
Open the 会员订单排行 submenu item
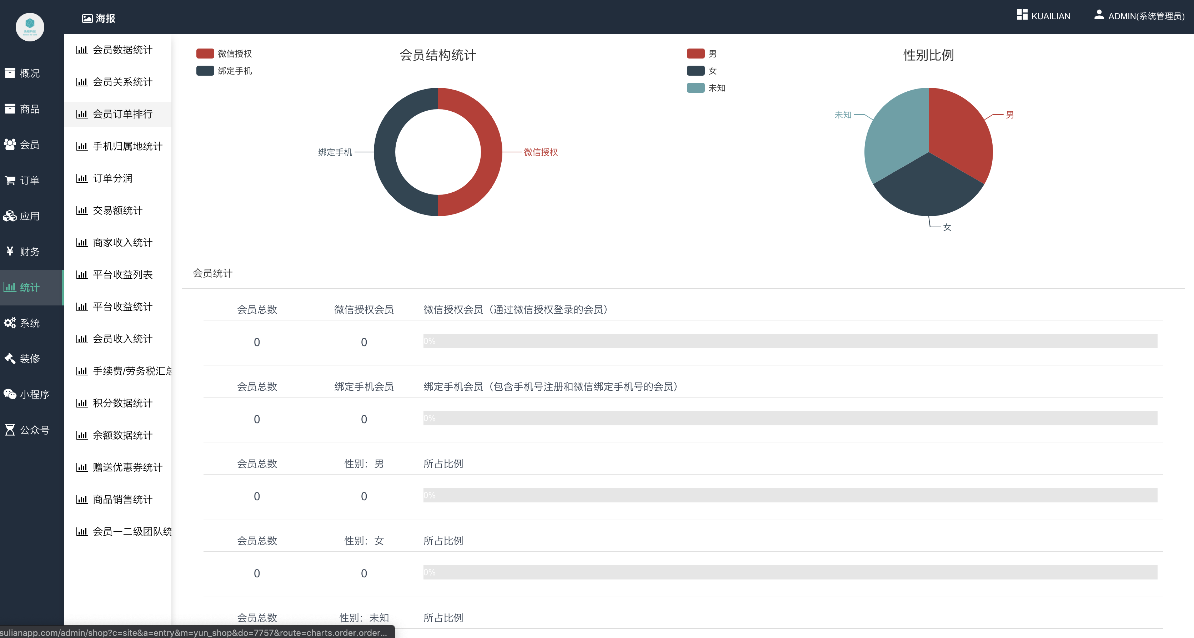118,114
